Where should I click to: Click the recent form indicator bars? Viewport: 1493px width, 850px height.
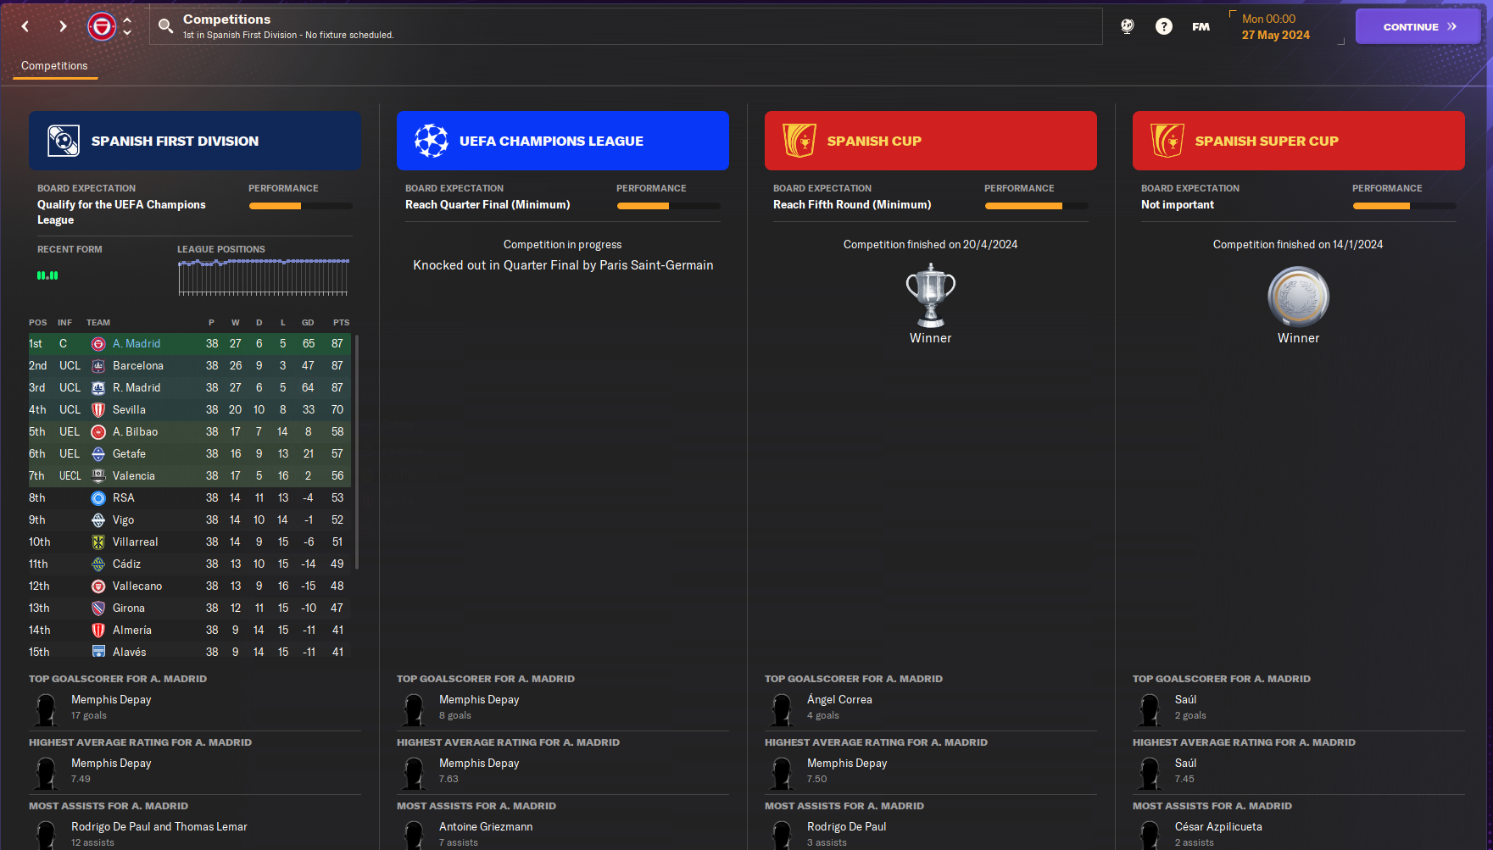[x=47, y=275]
